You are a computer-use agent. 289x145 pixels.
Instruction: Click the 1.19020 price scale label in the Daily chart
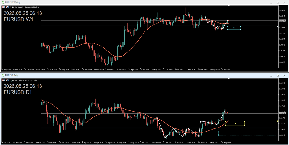(x=283, y=95)
